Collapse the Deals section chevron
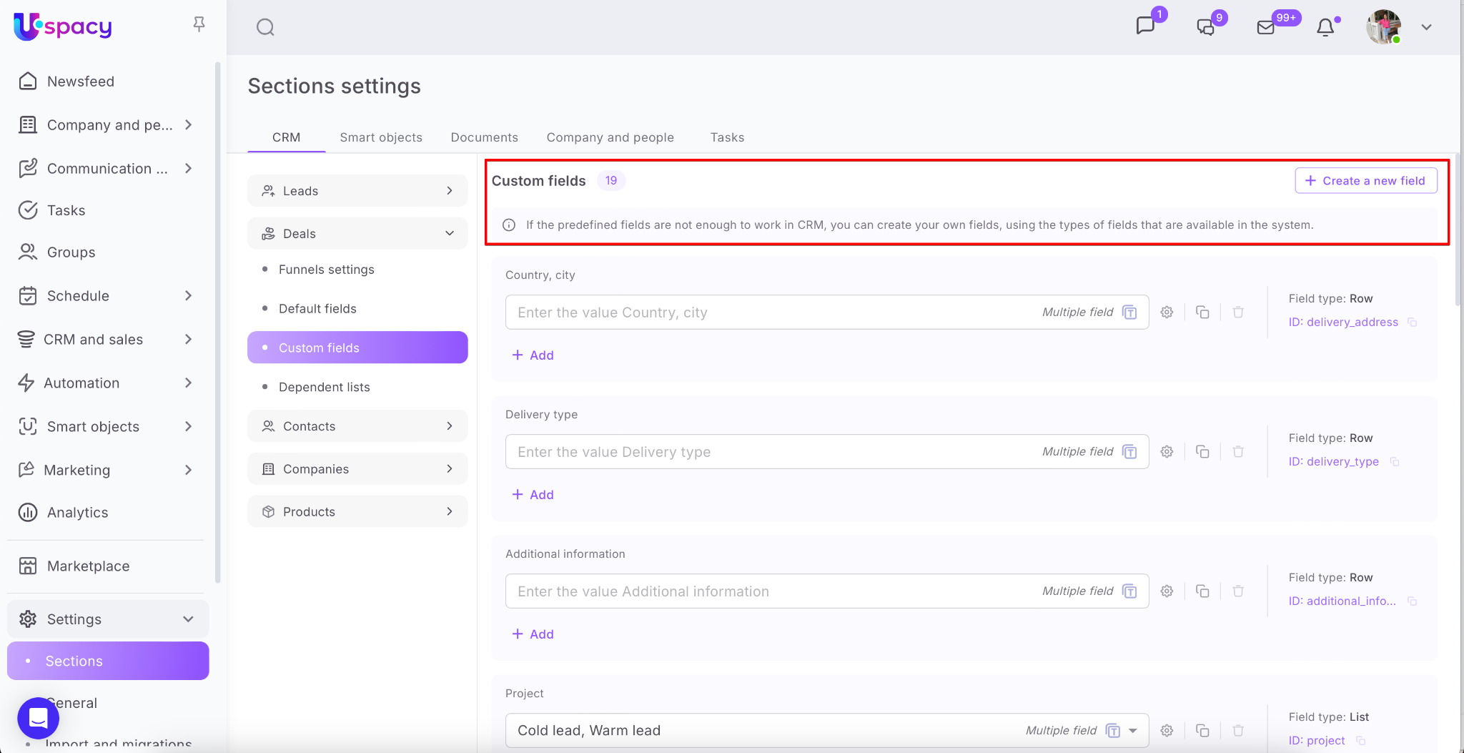1464x753 pixels. [x=449, y=234]
